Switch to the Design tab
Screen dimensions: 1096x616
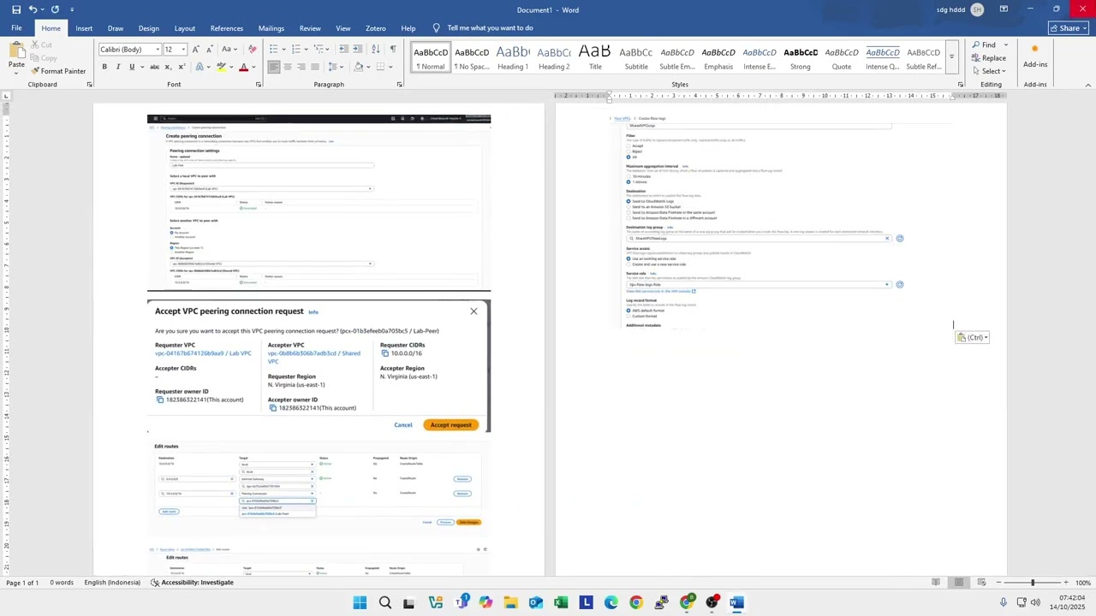(148, 28)
